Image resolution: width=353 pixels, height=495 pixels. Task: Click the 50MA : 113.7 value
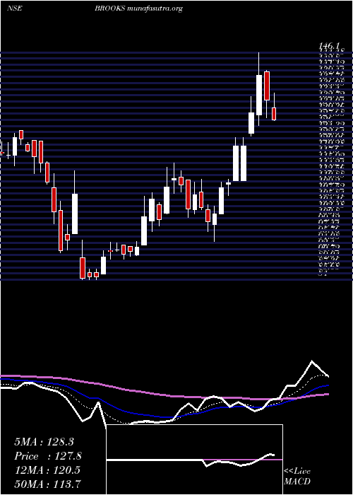[47, 484]
